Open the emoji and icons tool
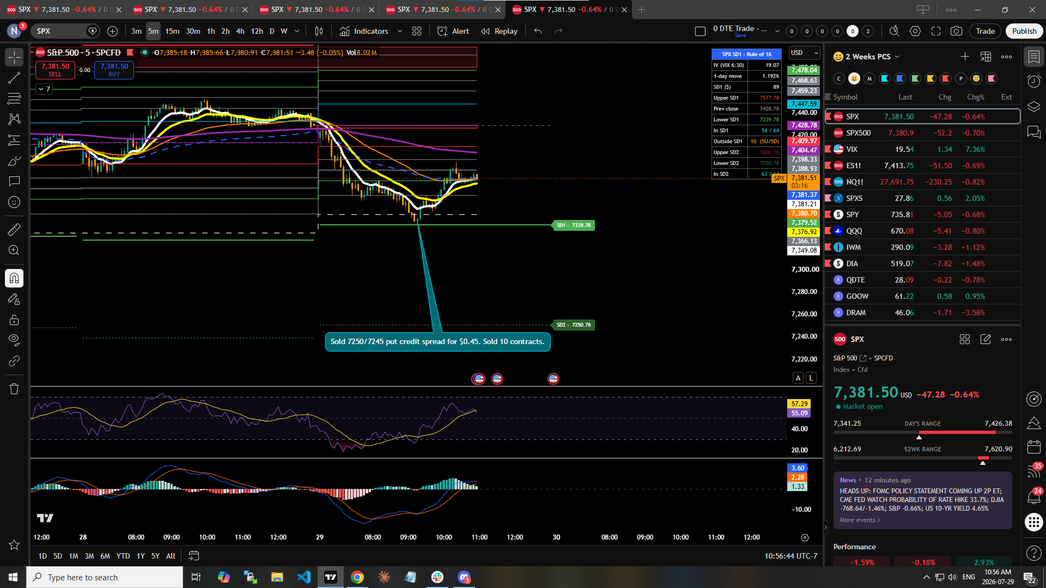 (x=14, y=202)
